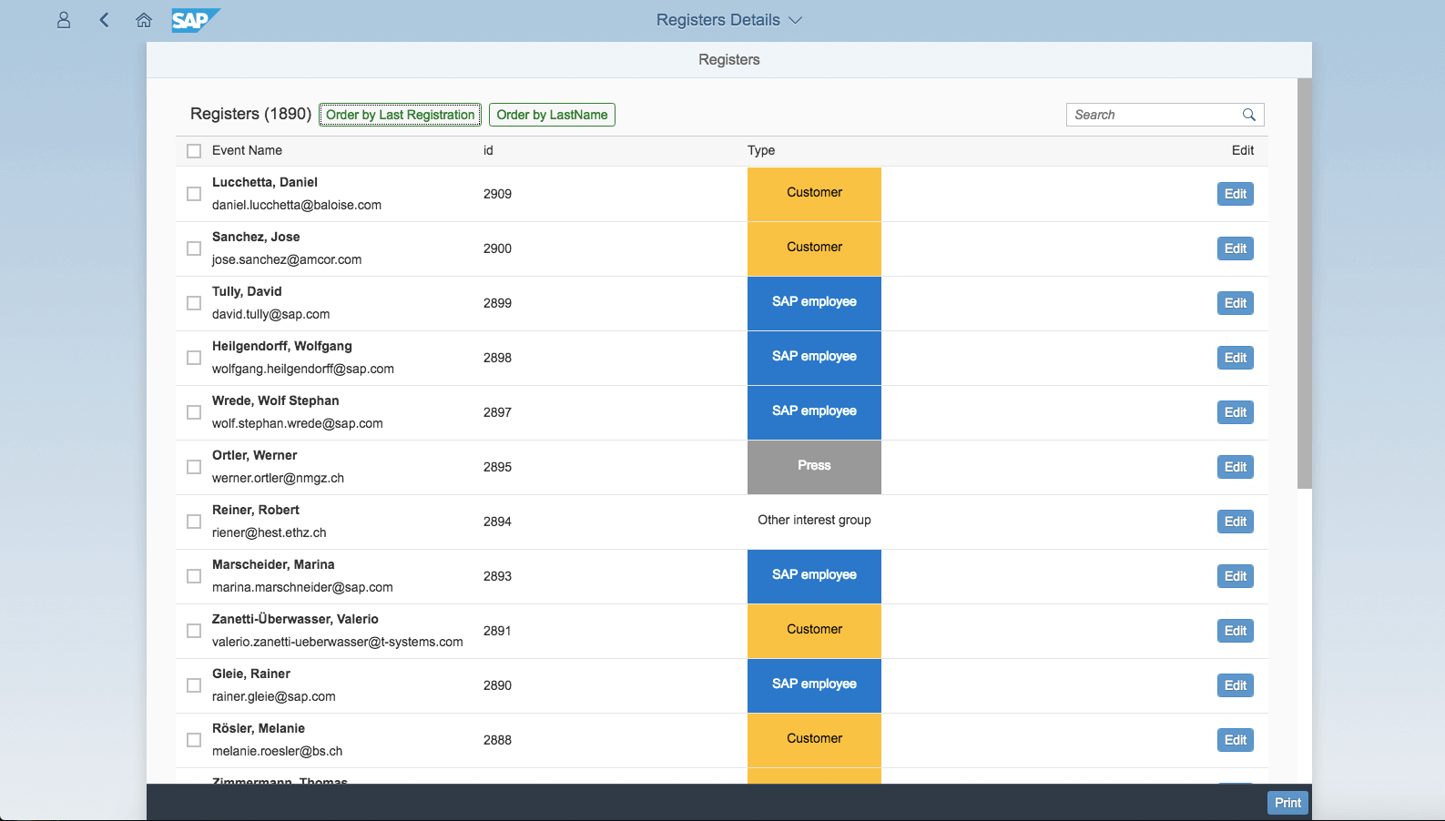The height and width of the screenshot is (821, 1445).
Task: Expand the Registers Details title dropdown
Action: (x=795, y=20)
